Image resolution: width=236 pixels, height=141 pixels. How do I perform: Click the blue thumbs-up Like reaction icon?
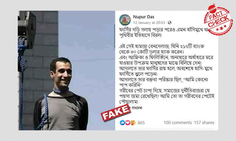[x=122, y=123]
